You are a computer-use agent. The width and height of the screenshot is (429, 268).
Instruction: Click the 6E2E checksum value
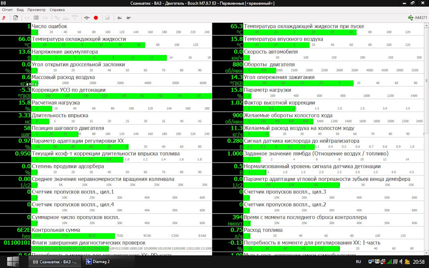click(24, 230)
